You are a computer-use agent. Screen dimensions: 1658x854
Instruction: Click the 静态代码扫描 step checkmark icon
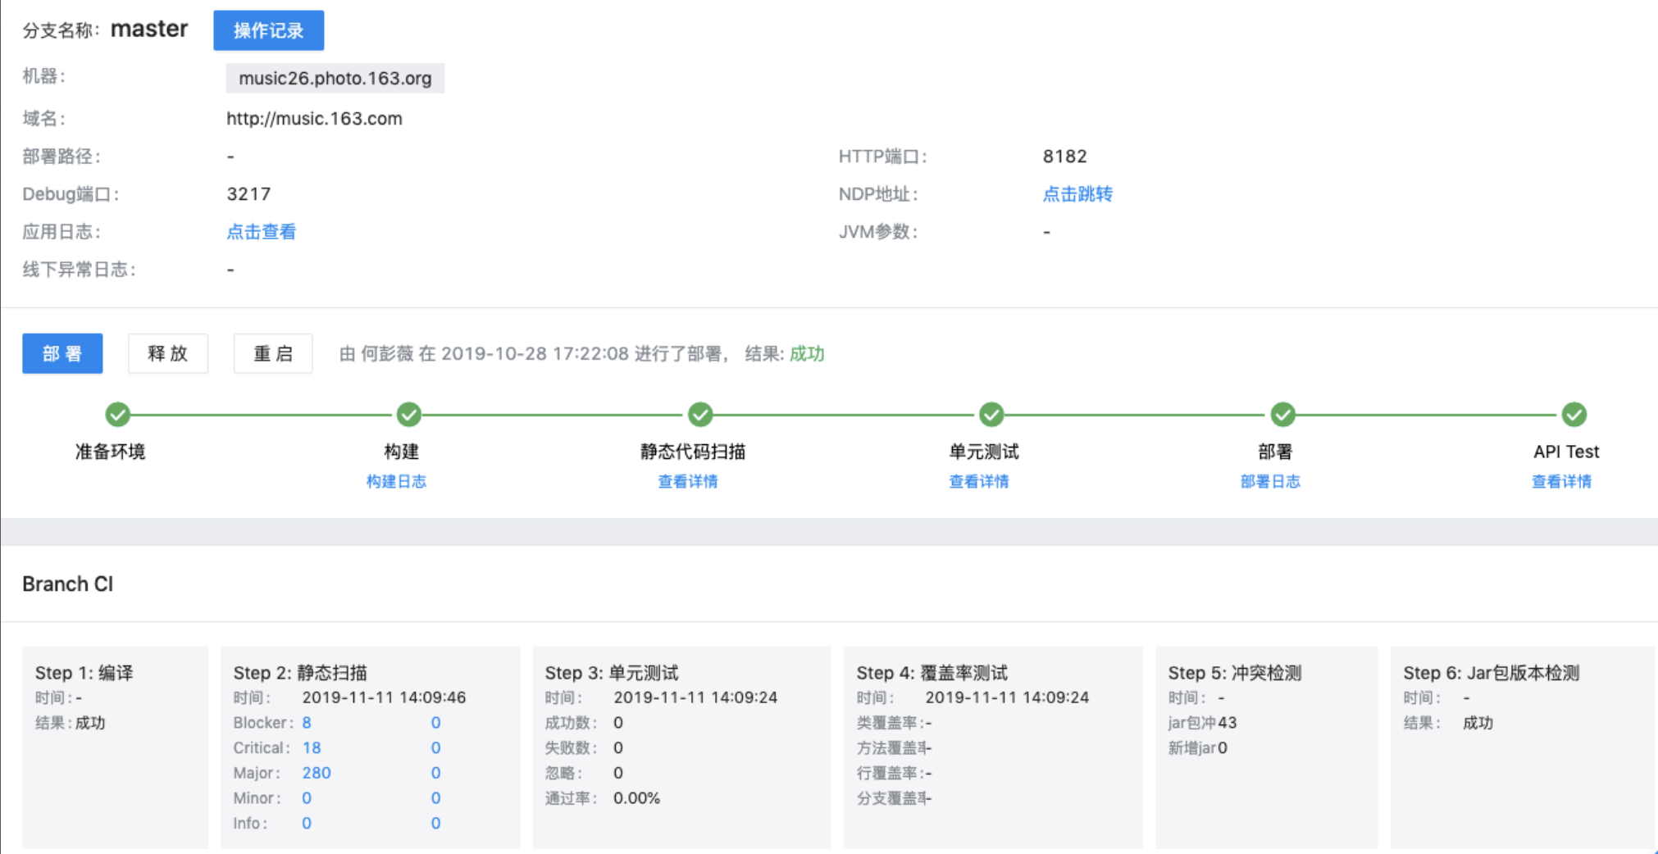[700, 415]
